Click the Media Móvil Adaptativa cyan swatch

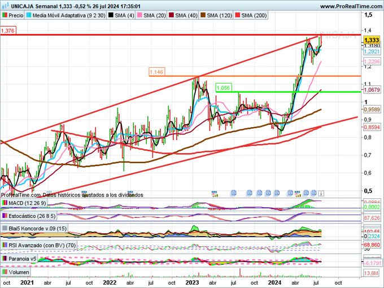coord(29,15)
